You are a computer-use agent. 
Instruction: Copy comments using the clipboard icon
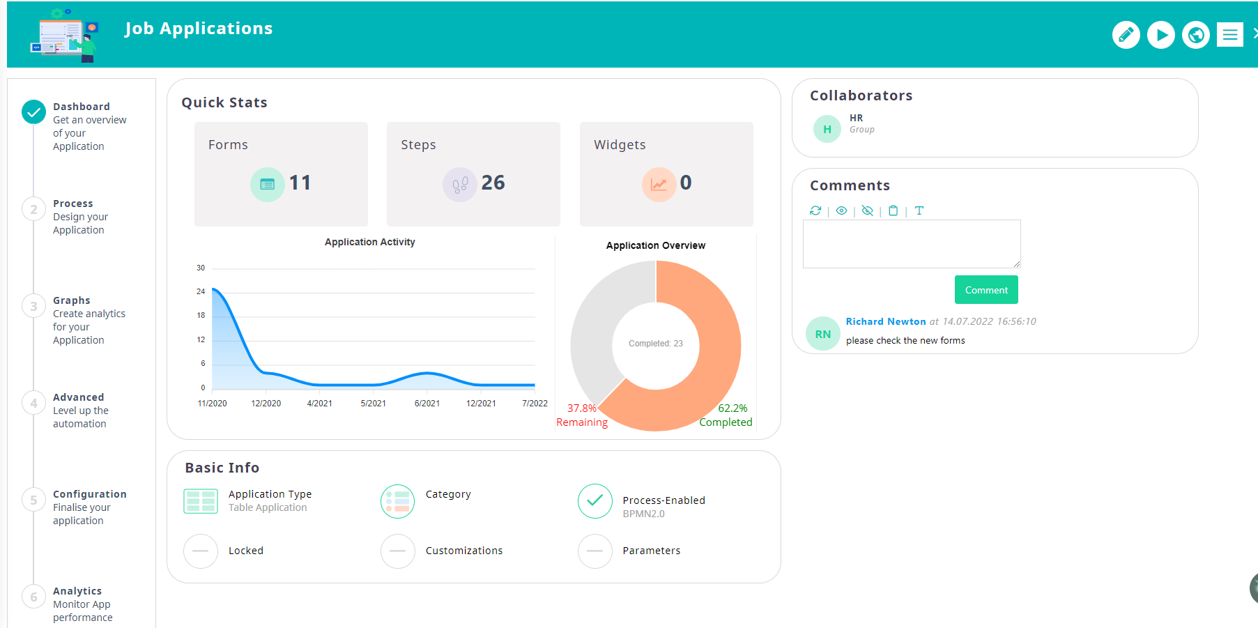click(x=893, y=210)
